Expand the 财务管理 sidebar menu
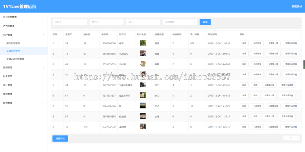This screenshot has height=152, width=305. click(24, 76)
